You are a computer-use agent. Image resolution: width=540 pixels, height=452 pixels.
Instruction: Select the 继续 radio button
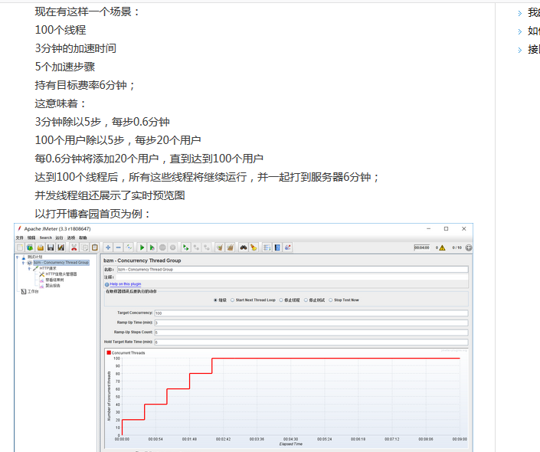pos(215,300)
